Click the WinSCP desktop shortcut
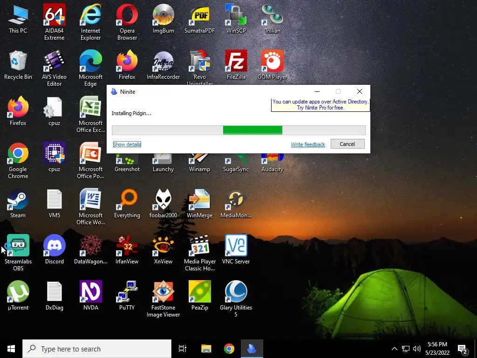The image size is (477, 358). click(236, 19)
